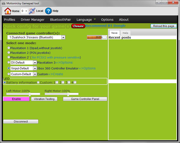Open the Profiles menu
This screenshot has height=143, width=180.
pyautogui.click(x=10, y=19)
